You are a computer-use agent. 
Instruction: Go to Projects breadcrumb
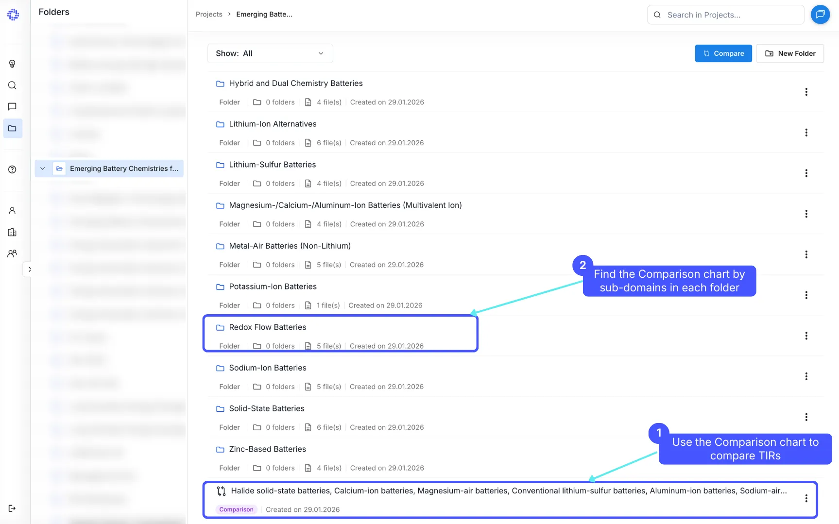click(x=209, y=15)
